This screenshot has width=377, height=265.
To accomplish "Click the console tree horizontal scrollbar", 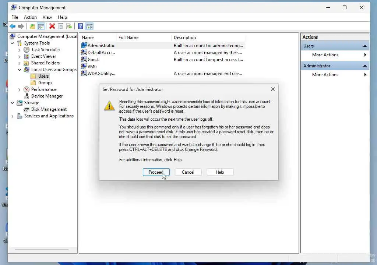I will coord(41,250).
